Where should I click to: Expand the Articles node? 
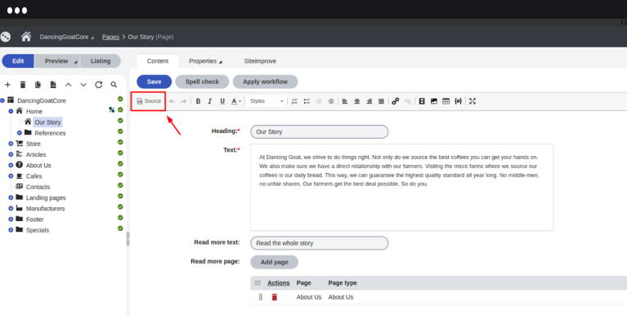click(11, 154)
